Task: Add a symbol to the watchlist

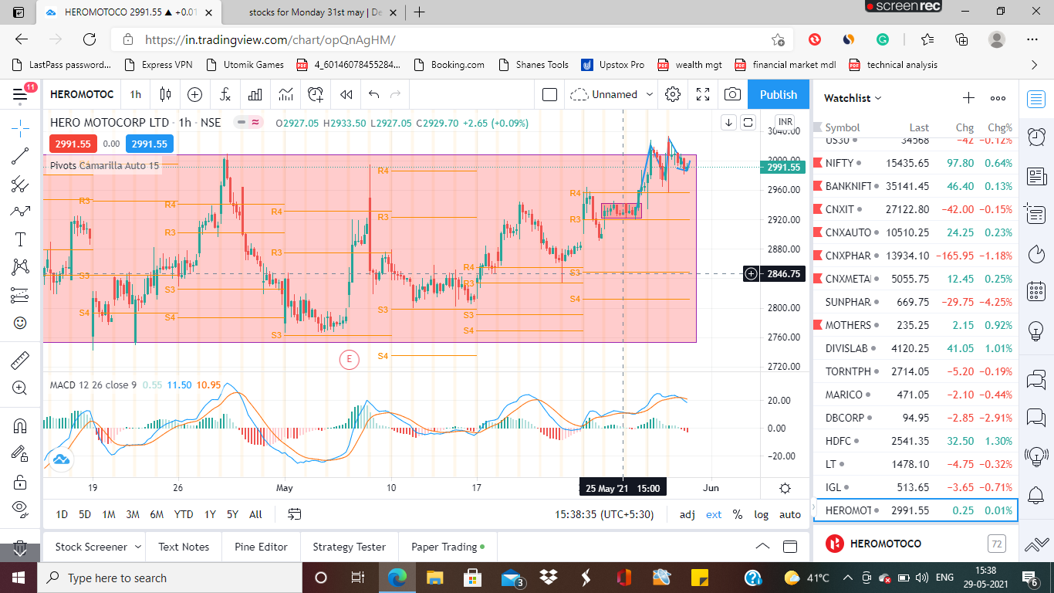Action: 968,98
